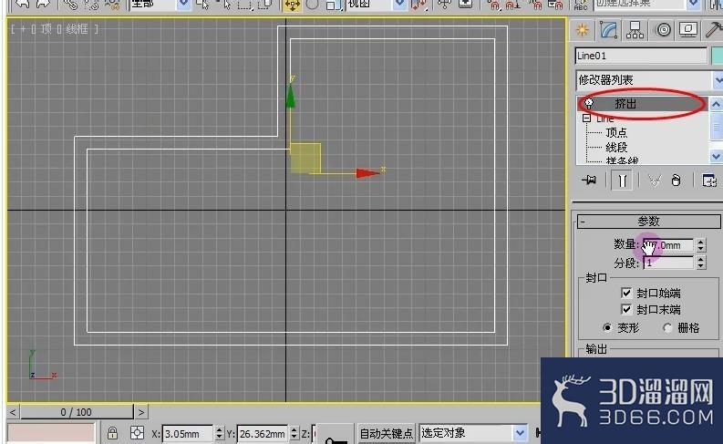Collapse the 参数 rollout header
This screenshot has height=444, width=723.
649,222
